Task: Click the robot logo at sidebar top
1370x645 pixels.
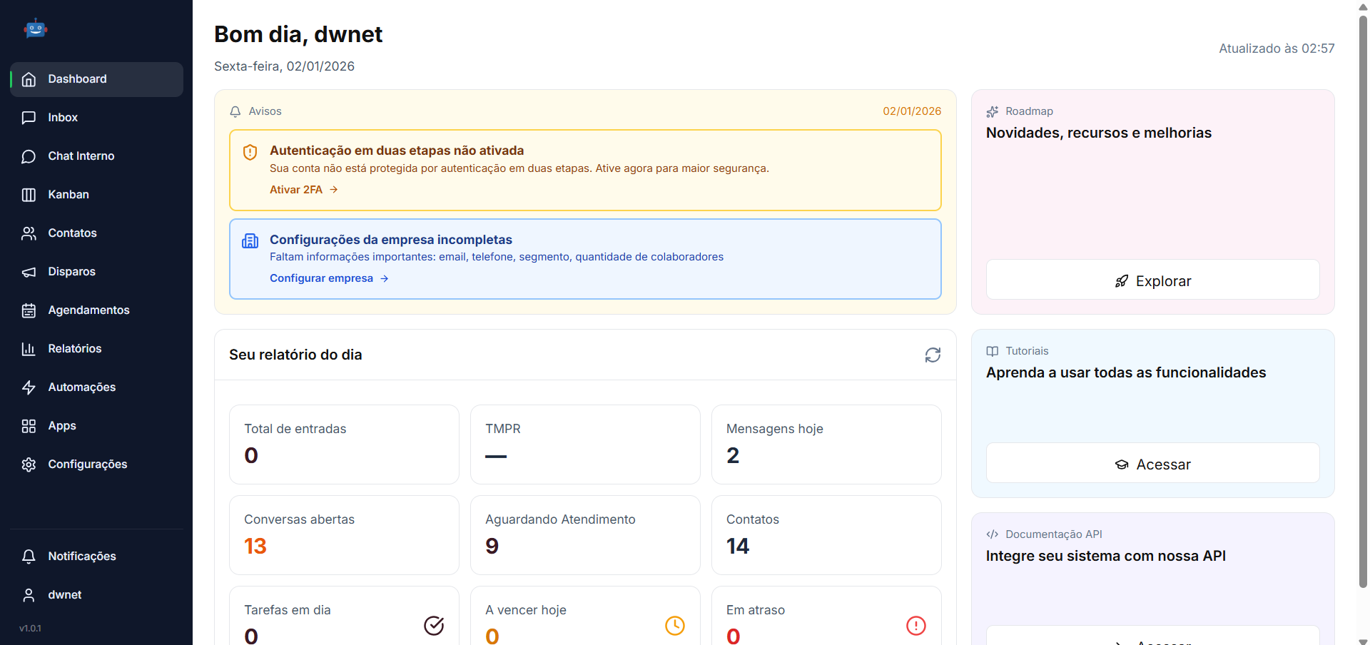Action: [x=35, y=29]
